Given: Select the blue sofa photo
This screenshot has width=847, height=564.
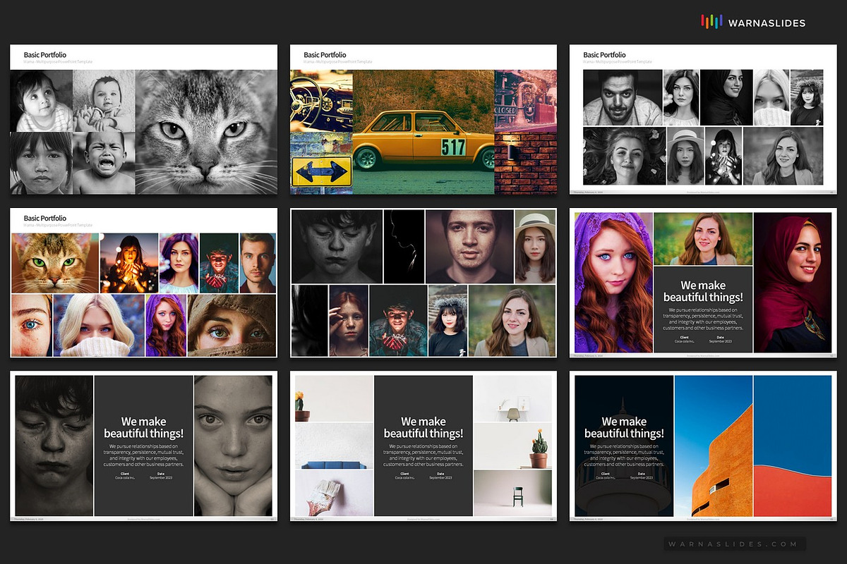Looking at the screenshot, I should click(x=334, y=446).
